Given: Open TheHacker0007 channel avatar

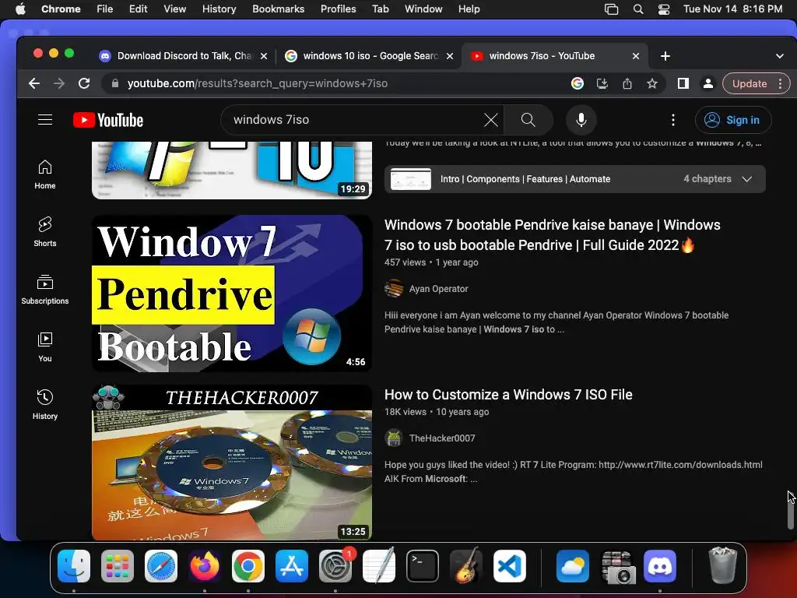Looking at the screenshot, I should [394, 438].
